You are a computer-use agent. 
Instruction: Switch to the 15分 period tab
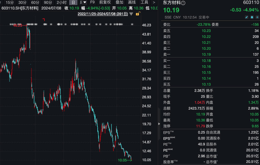click(x=9, y=2)
